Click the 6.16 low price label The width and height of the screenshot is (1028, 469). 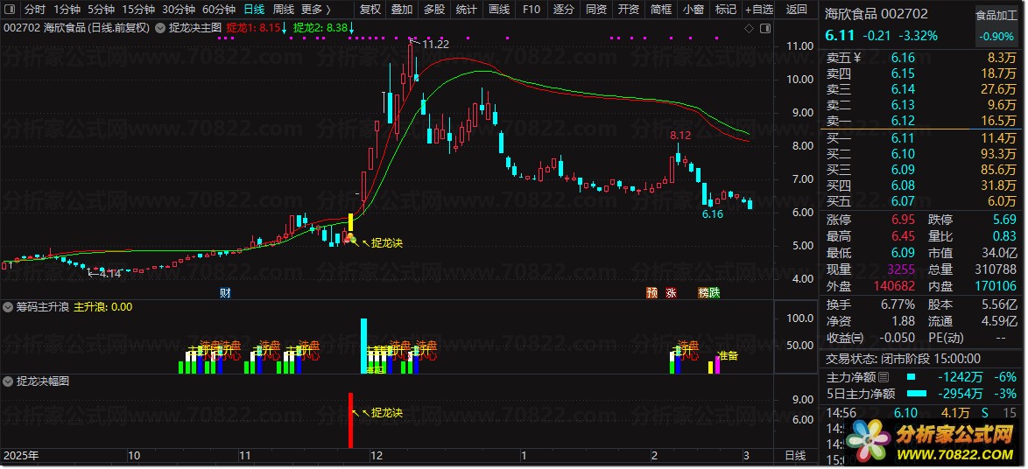[x=713, y=214]
